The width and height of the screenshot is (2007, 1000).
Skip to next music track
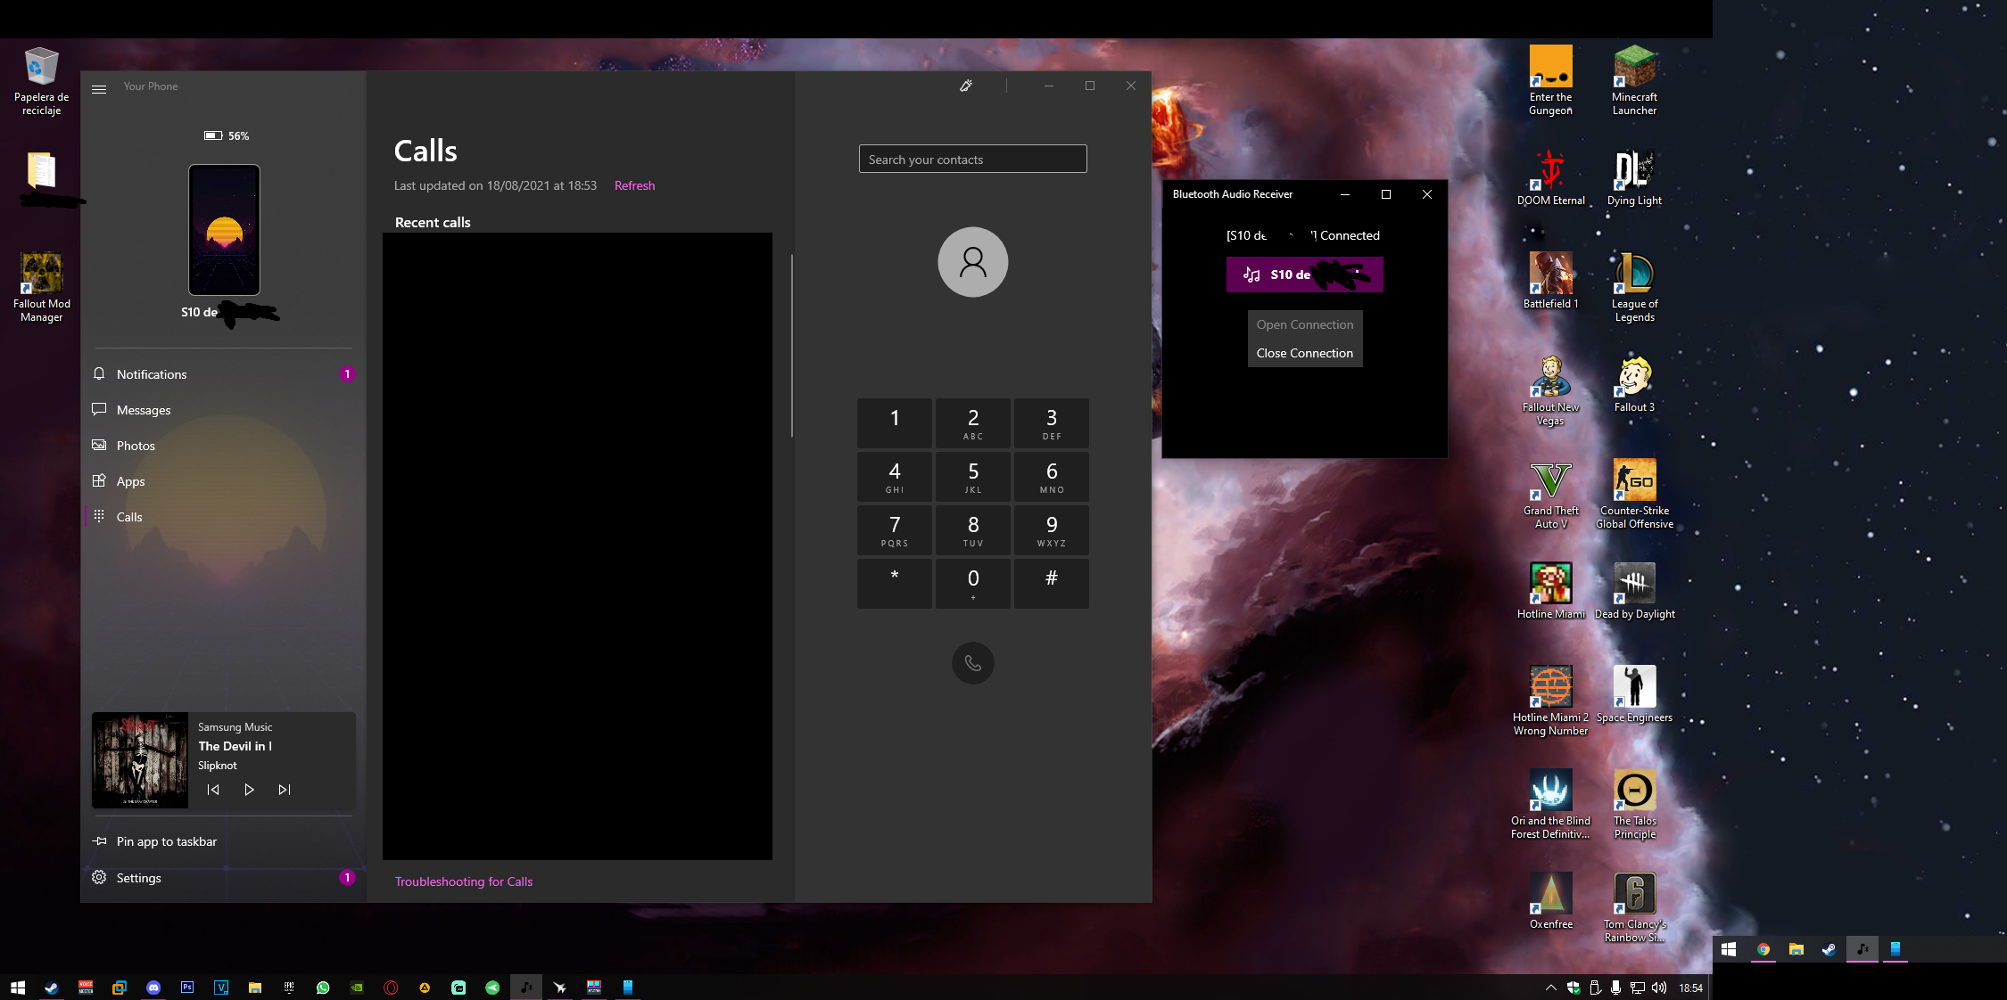pos(285,790)
